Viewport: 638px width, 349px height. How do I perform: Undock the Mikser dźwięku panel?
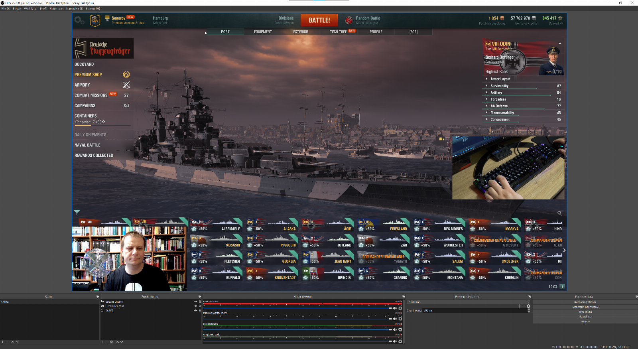(403, 296)
